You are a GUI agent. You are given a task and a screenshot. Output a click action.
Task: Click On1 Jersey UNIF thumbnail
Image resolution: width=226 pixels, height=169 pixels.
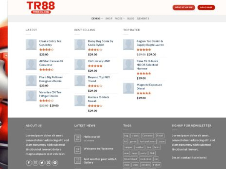point(80,65)
